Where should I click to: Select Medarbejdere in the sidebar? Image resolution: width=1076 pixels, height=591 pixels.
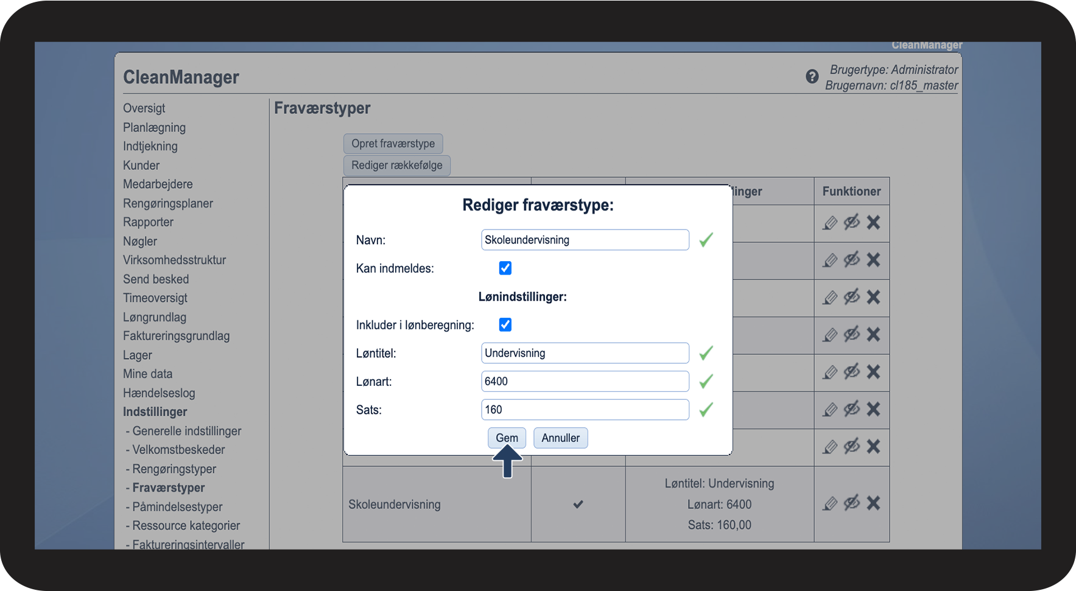tap(158, 184)
